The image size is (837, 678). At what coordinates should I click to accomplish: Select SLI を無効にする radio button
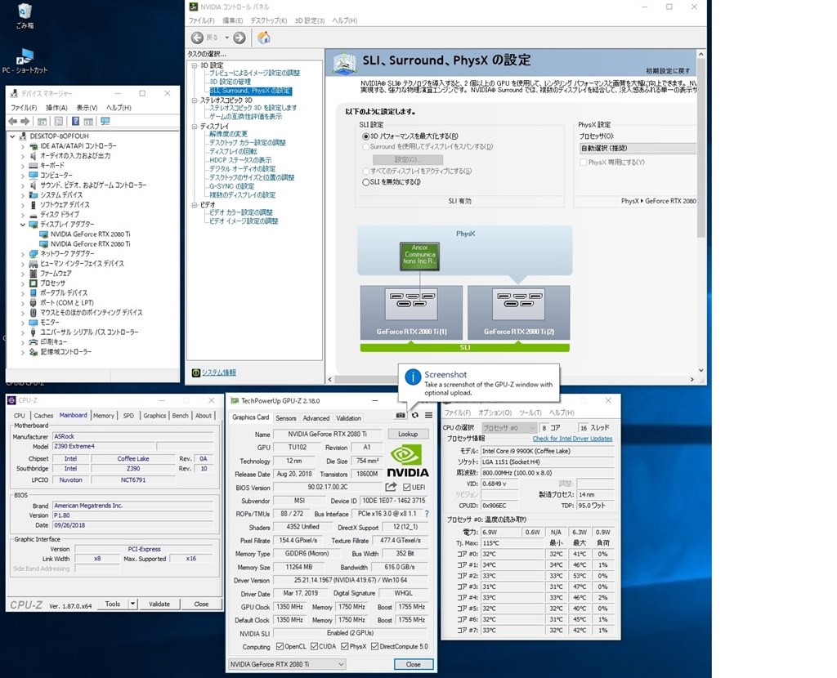coord(366,182)
